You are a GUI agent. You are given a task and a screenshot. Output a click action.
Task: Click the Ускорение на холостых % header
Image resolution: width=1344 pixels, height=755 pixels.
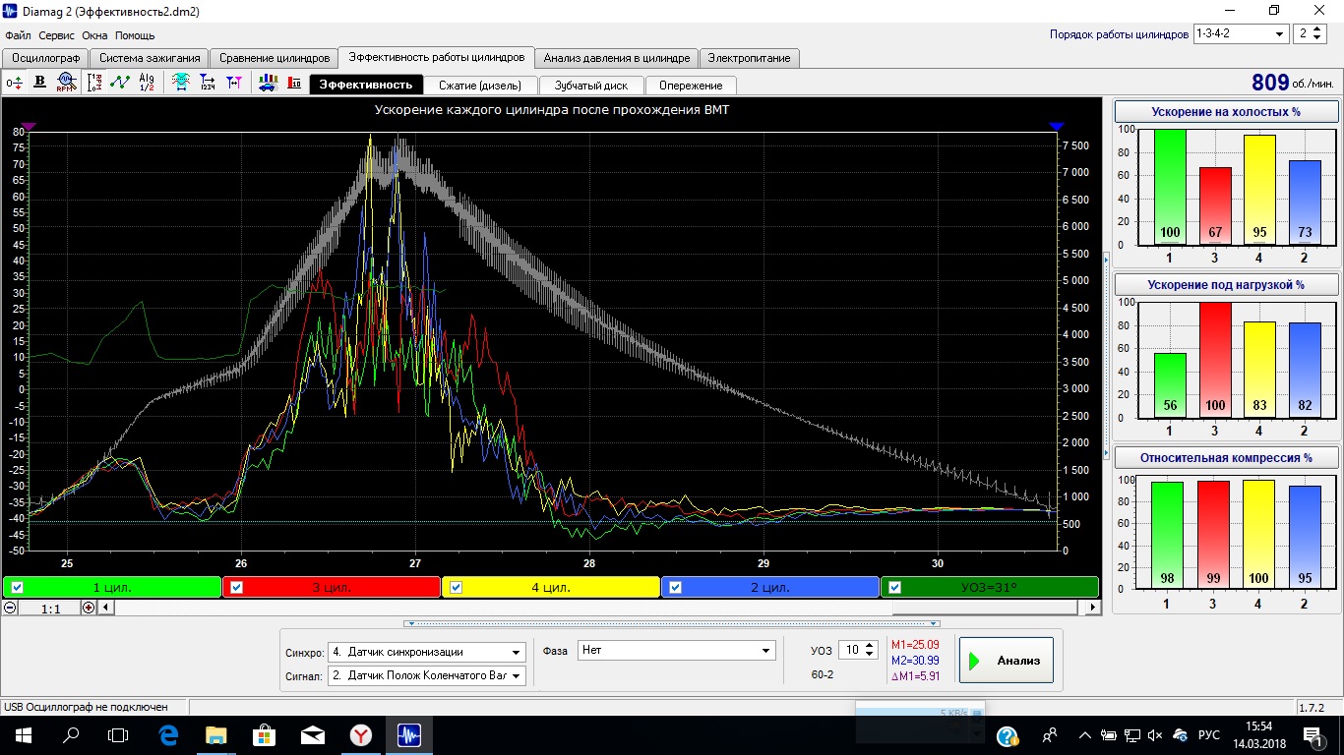pyautogui.click(x=1226, y=111)
